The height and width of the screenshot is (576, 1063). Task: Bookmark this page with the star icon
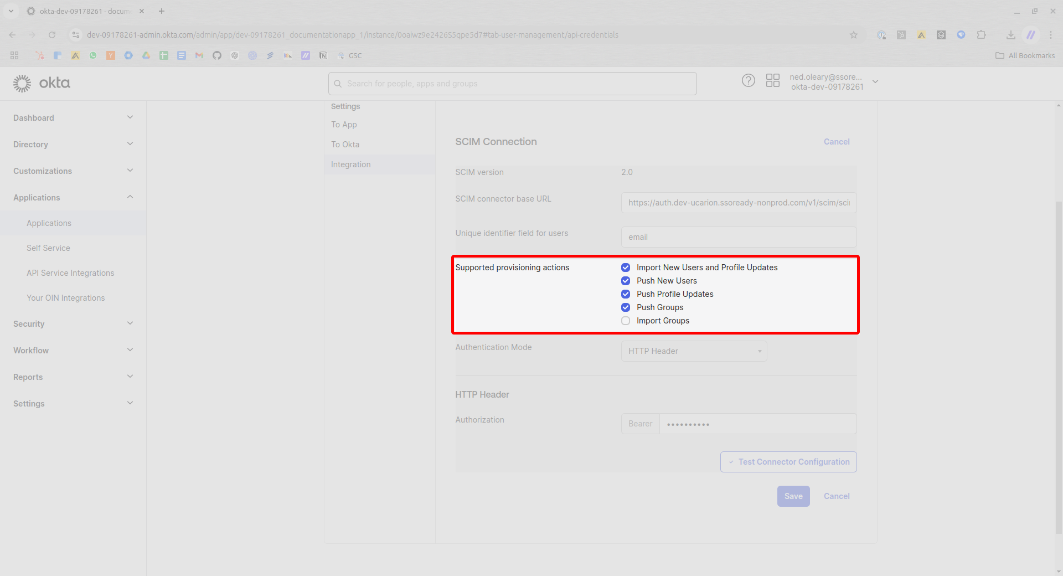[853, 35]
